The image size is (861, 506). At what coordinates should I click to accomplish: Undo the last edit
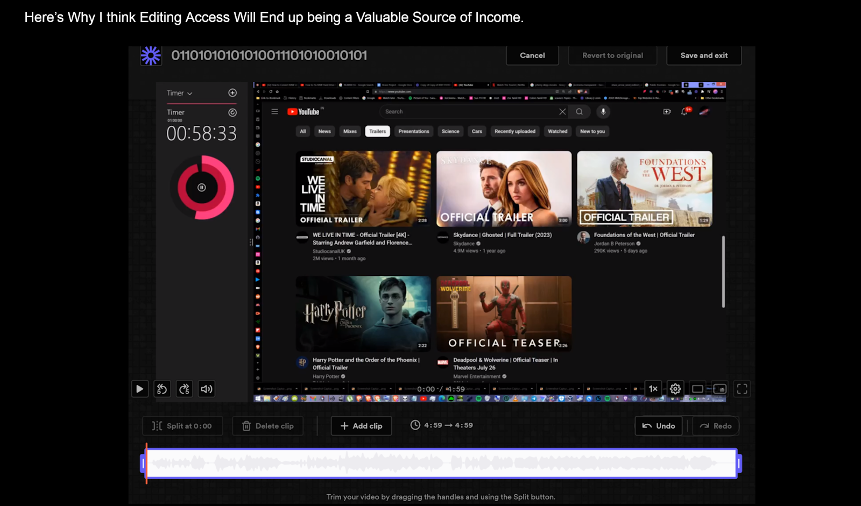point(659,426)
